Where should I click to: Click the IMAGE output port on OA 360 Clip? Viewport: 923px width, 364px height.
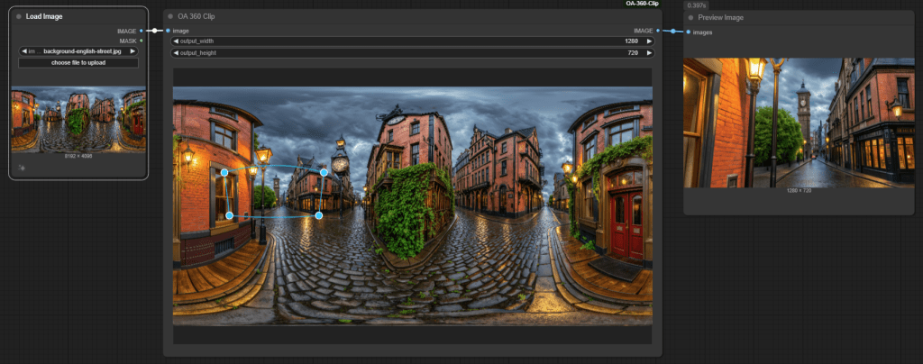(x=658, y=31)
